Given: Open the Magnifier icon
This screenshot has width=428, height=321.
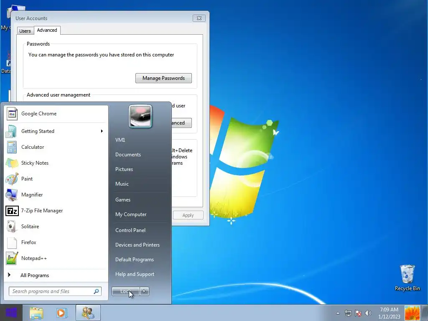Looking at the screenshot, I should tap(12, 195).
